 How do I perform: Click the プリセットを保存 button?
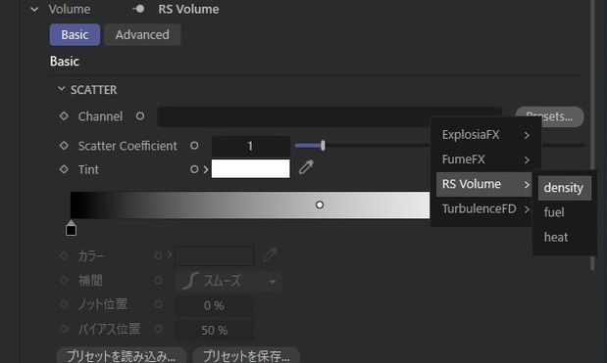pos(246,356)
